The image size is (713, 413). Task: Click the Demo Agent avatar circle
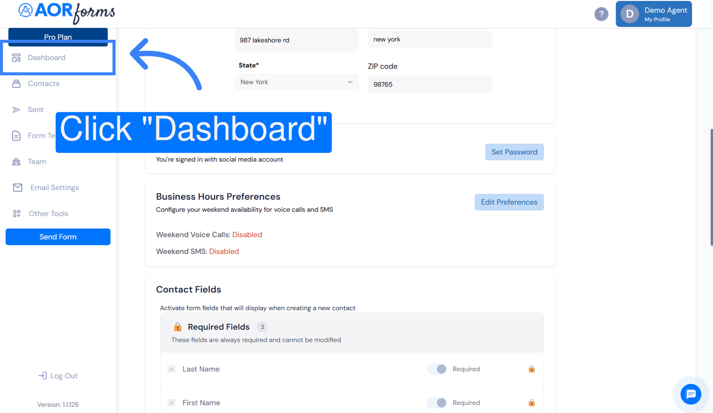(x=629, y=14)
